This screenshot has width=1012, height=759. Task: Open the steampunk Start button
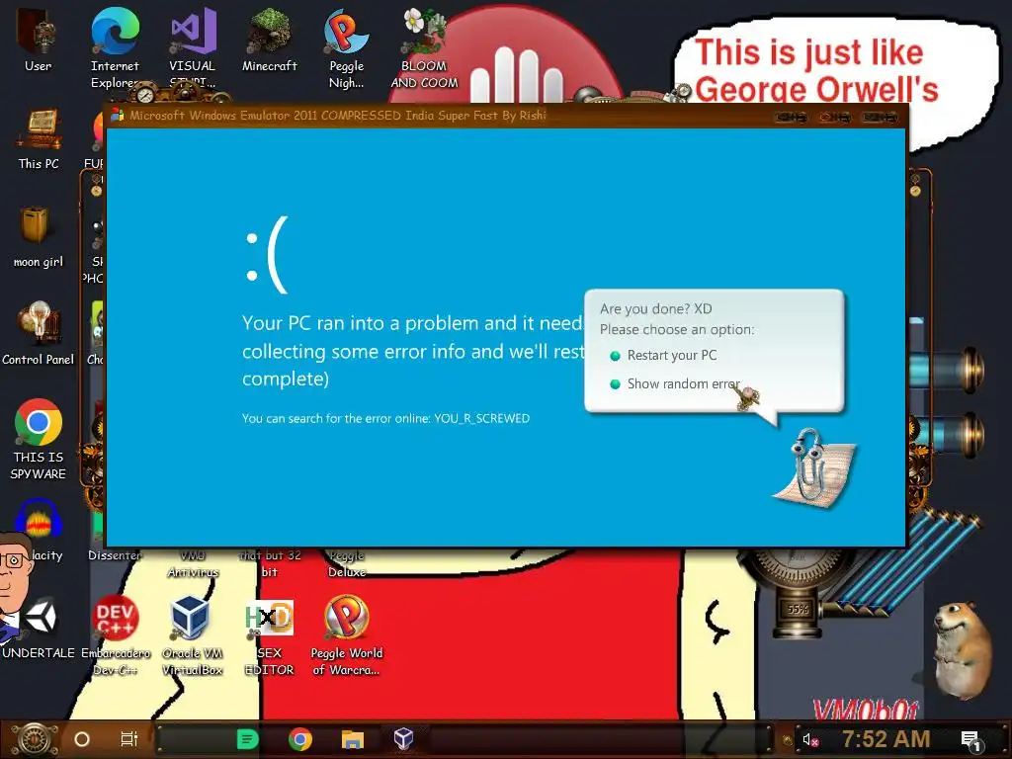click(35, 739)
